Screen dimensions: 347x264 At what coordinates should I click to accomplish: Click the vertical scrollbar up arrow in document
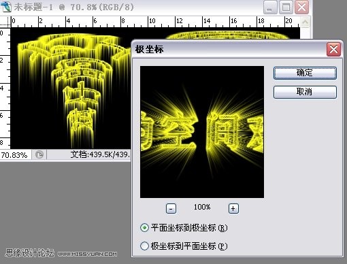305,22
